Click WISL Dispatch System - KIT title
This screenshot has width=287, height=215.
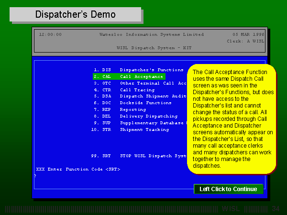click(x=154, y=48)
